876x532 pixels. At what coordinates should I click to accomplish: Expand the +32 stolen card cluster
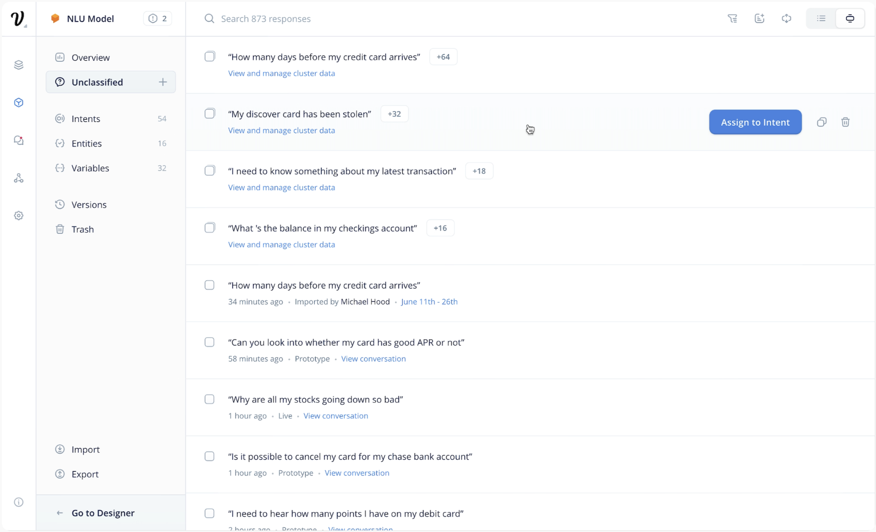(394, 114)
